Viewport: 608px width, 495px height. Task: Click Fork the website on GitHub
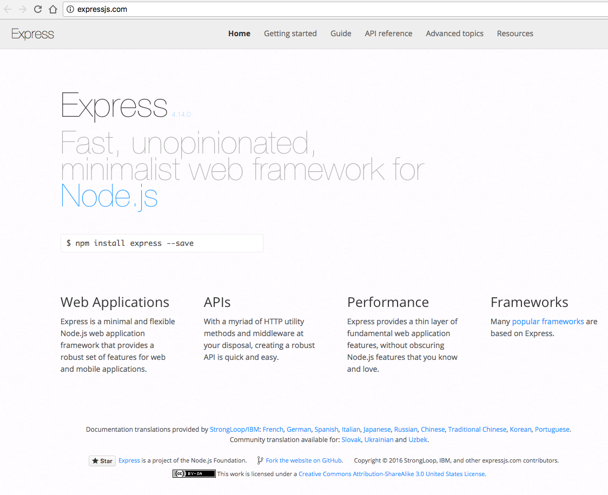point(303,460)
